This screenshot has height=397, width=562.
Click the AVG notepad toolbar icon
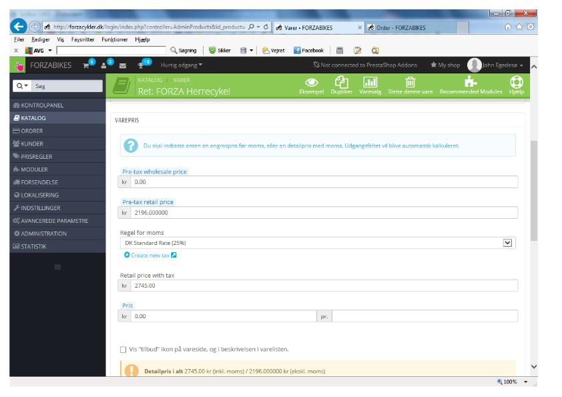(357, 51)
